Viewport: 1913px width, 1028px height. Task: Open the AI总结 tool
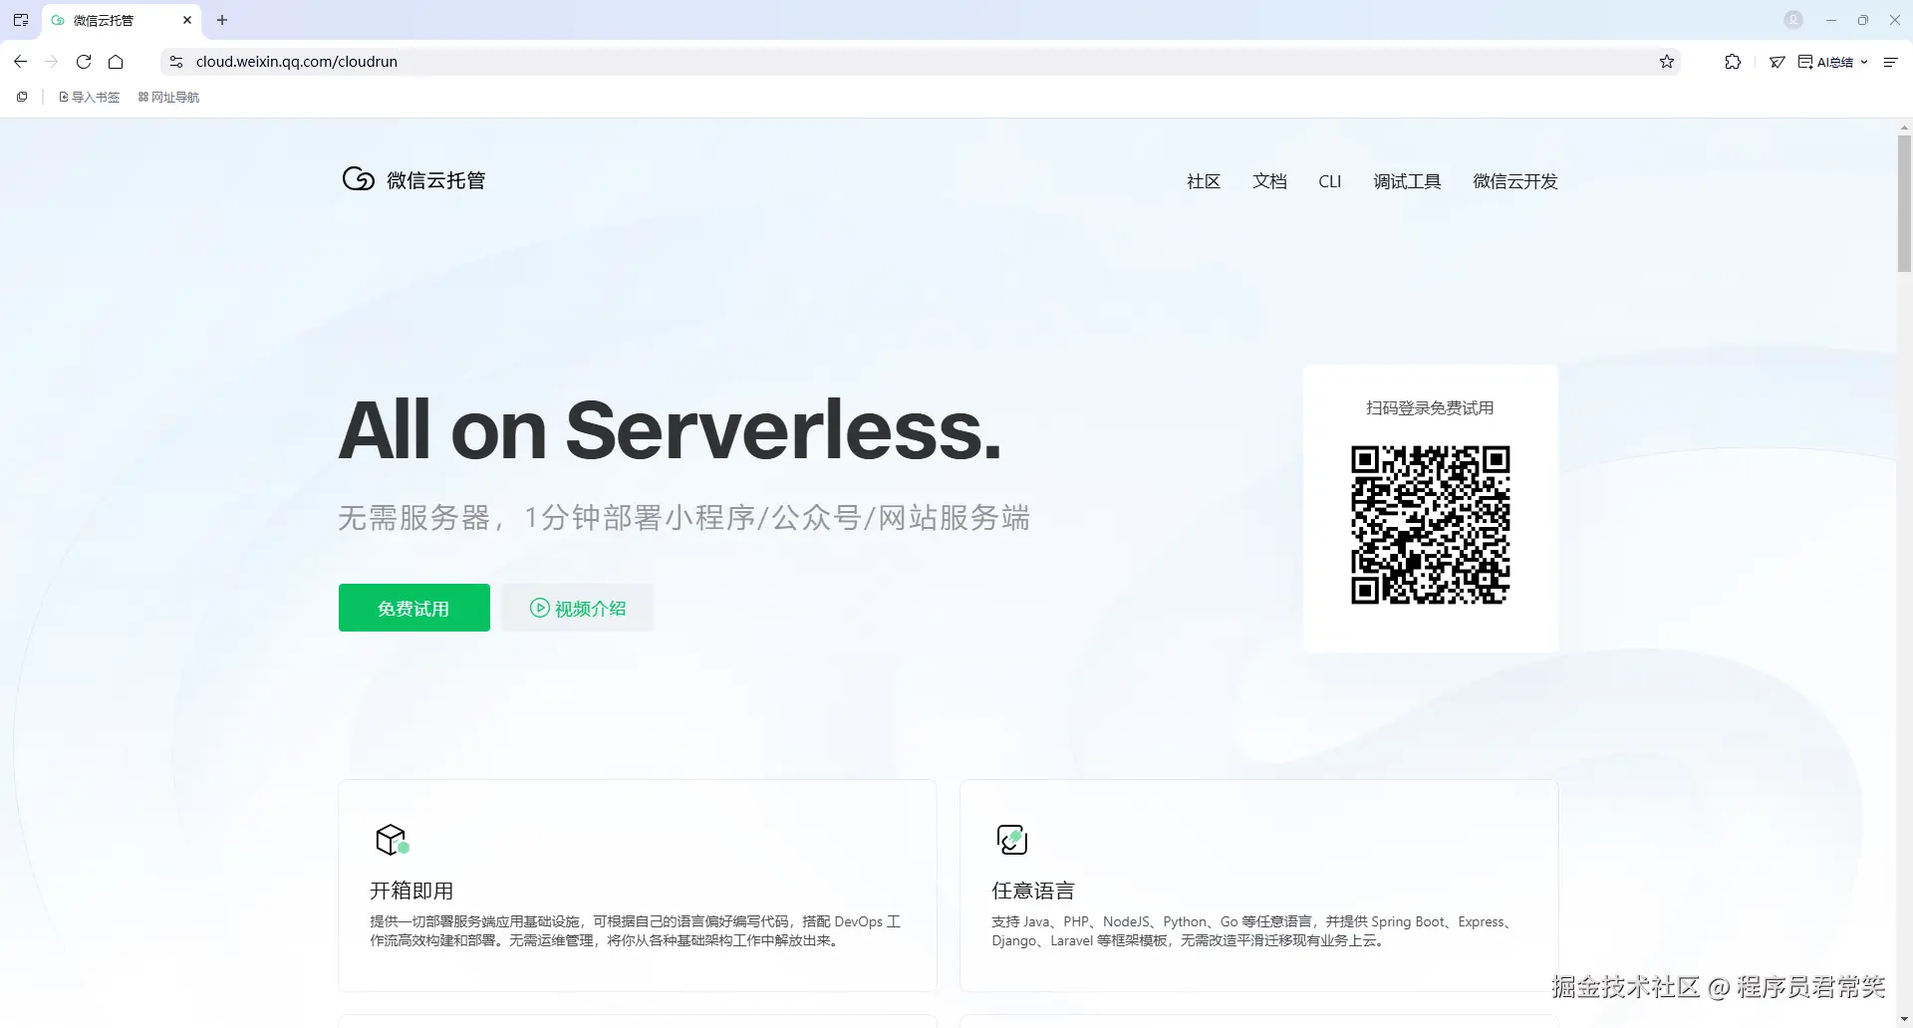[x=1825, y=62]
